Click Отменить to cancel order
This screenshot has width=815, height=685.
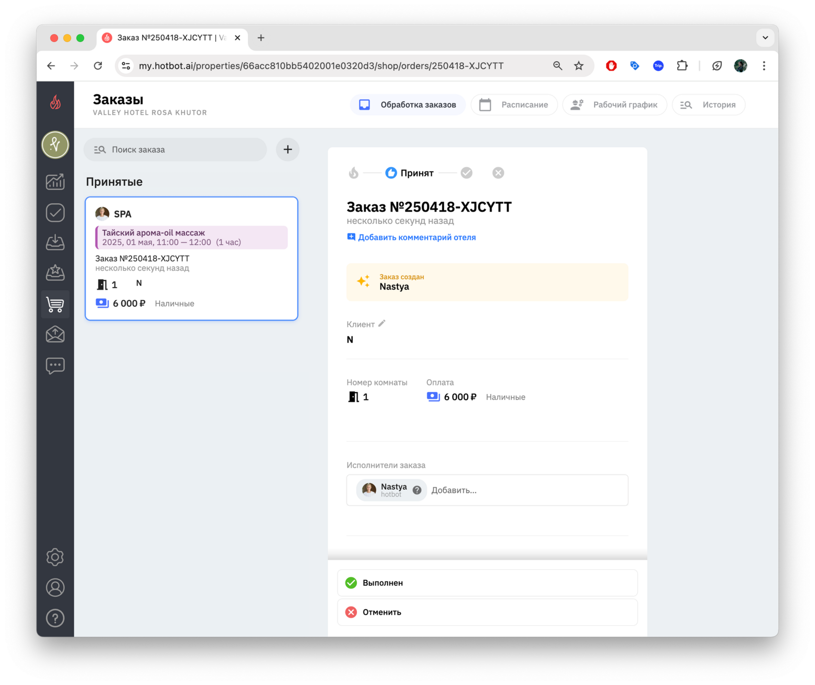487,612
